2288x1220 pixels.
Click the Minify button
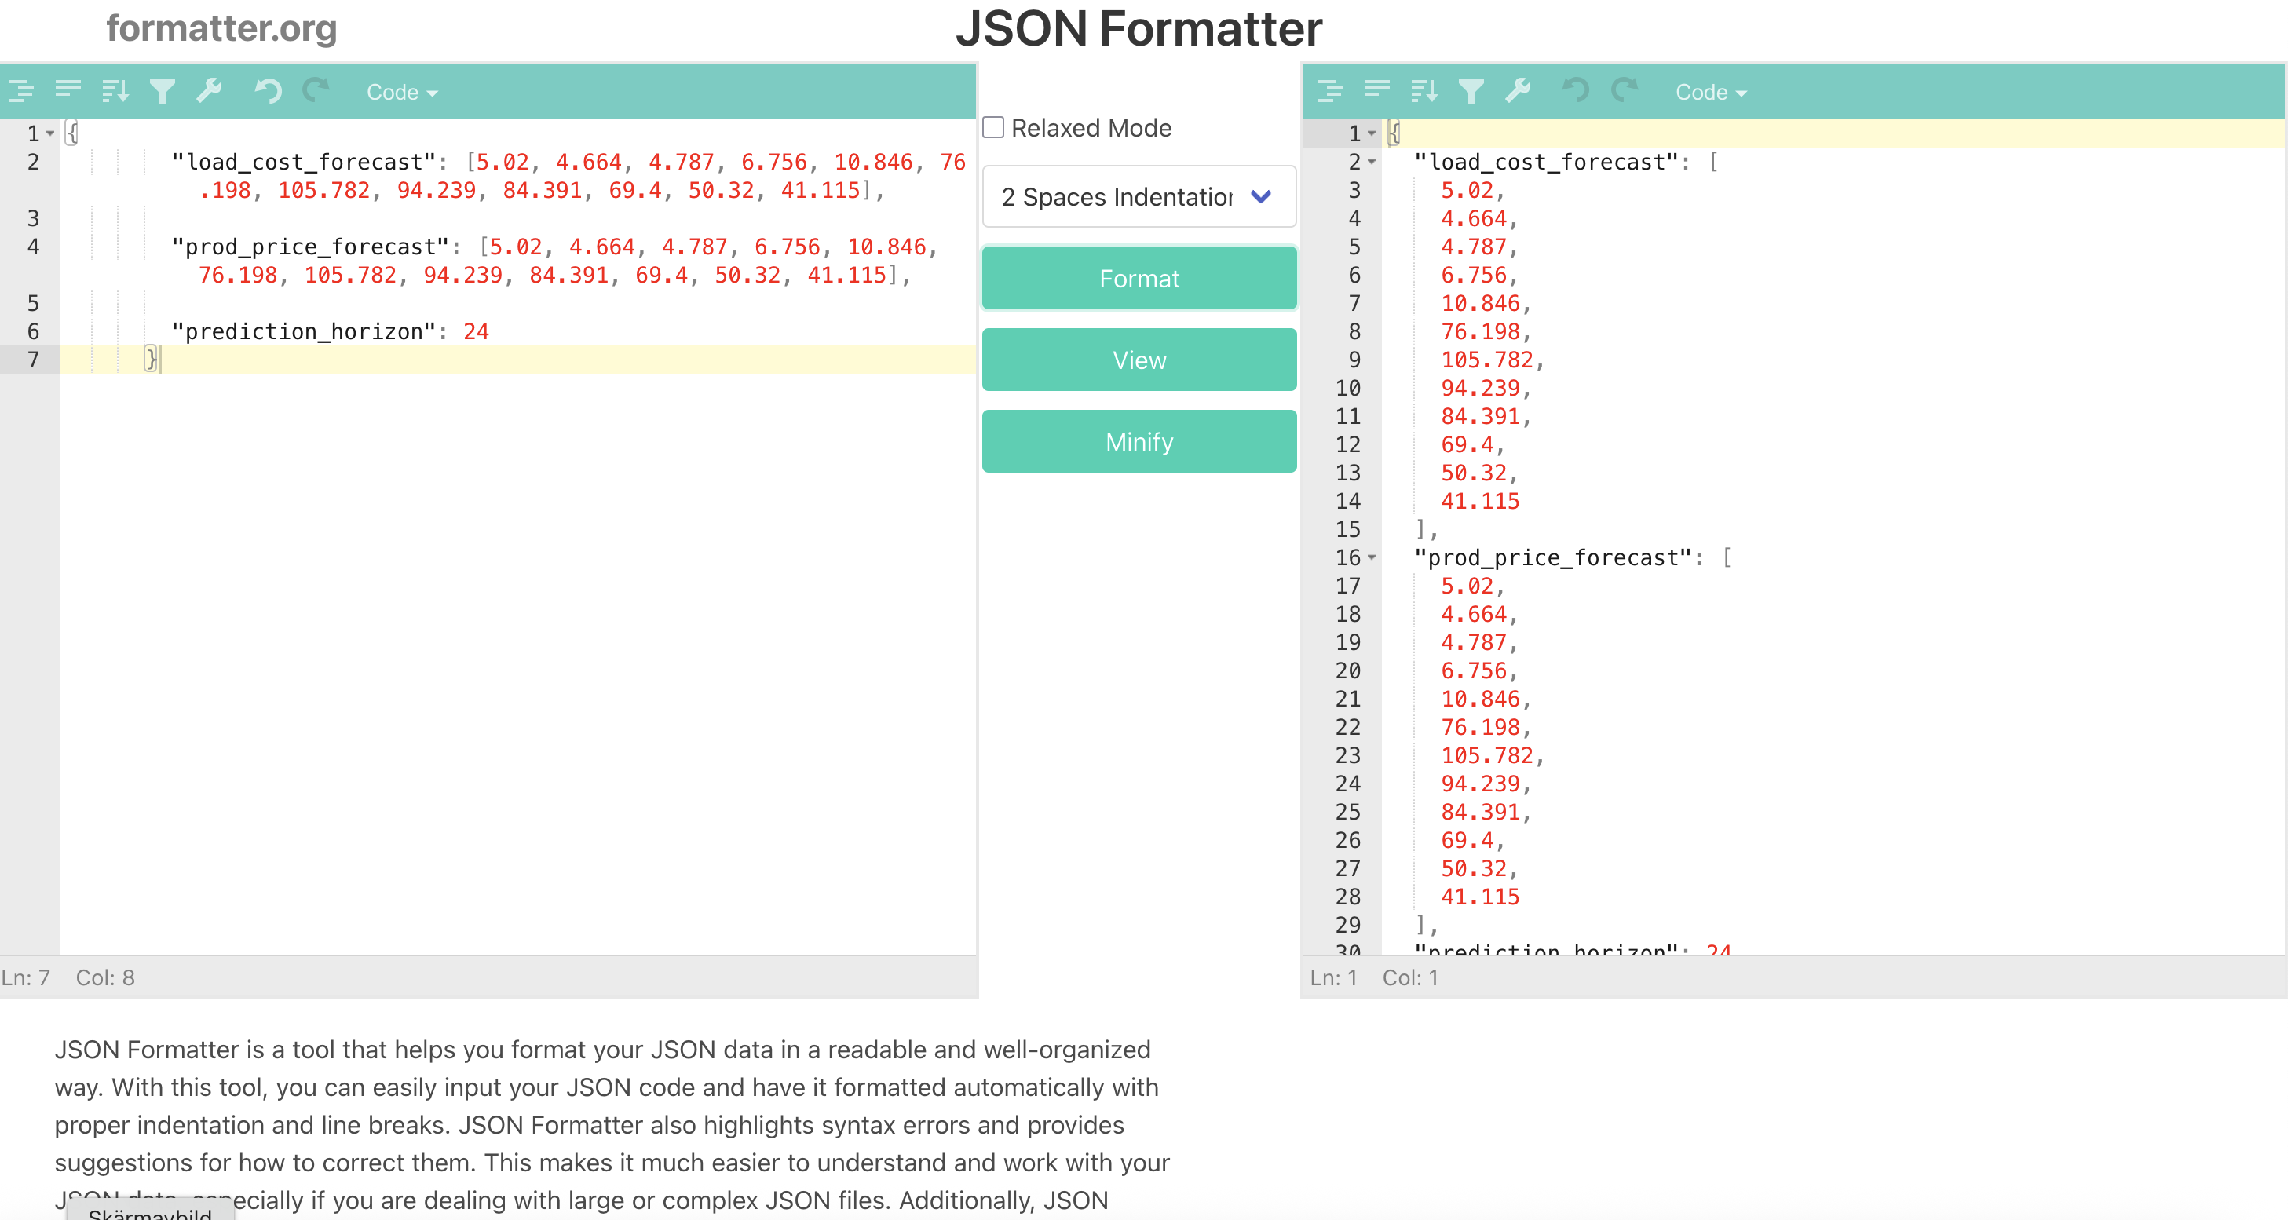coord(1139,442)
